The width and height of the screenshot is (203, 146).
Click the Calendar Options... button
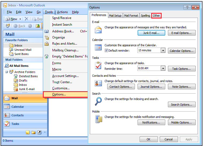pyautogui.click(x=182, y=51)
